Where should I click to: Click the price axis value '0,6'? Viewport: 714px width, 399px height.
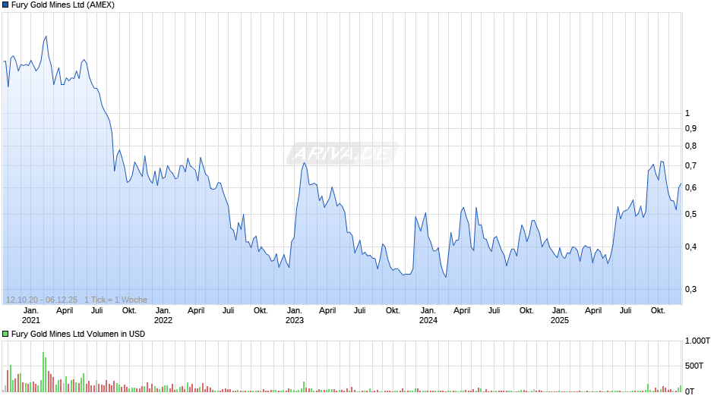690,188
